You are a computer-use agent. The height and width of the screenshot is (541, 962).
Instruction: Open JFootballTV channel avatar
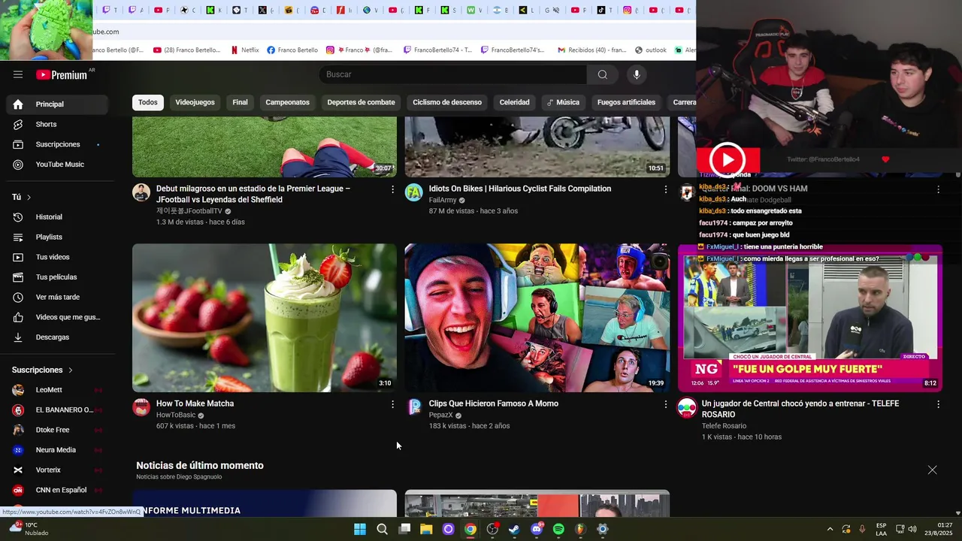[141, 192]
